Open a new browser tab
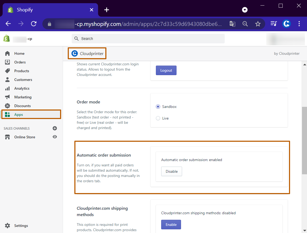 click(x=106, y=10)
